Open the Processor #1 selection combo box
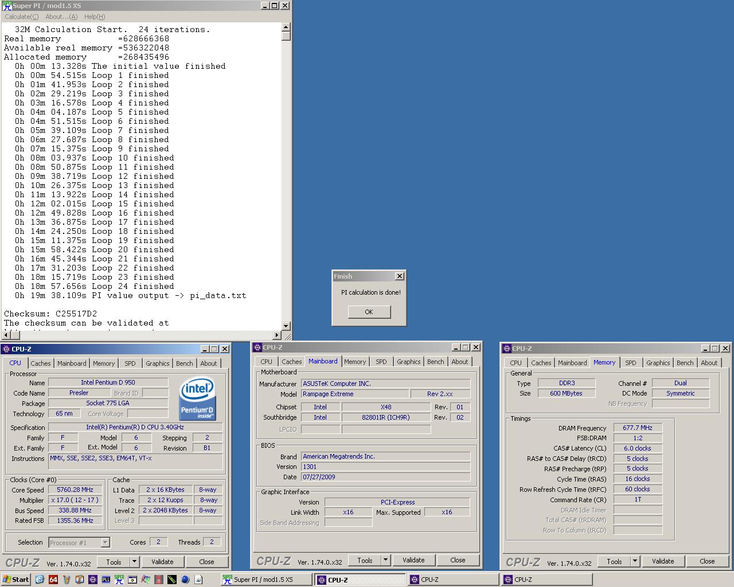Screen dimensions: 734x587 pyautogui.click(x=79, y=542)
